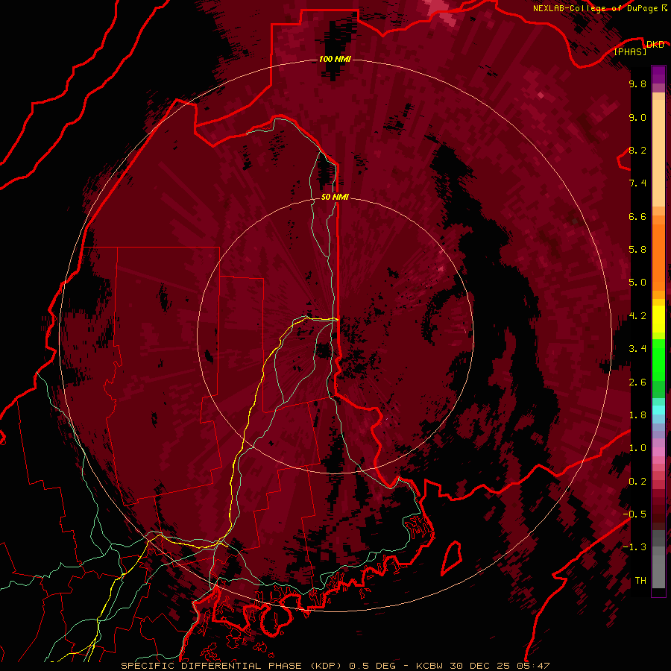
Task: Click the 5.0 value on the color scale
Action: [637, 283]
